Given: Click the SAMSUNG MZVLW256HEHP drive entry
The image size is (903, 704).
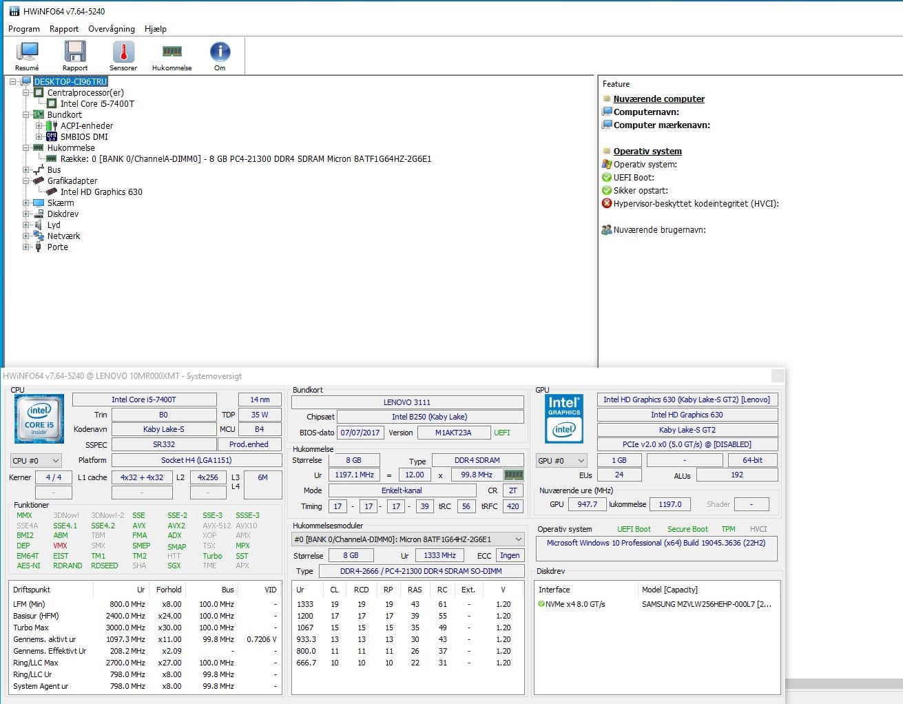Looking at the screenshot, I should tap(707, 604).
